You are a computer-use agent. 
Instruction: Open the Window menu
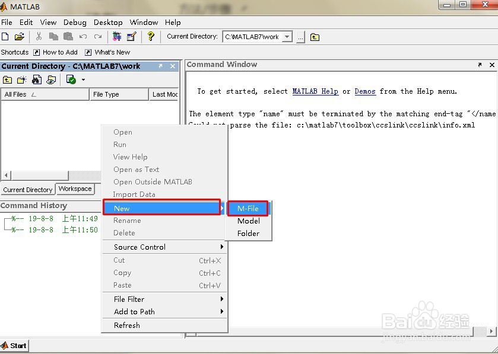[x=144, y=23]
